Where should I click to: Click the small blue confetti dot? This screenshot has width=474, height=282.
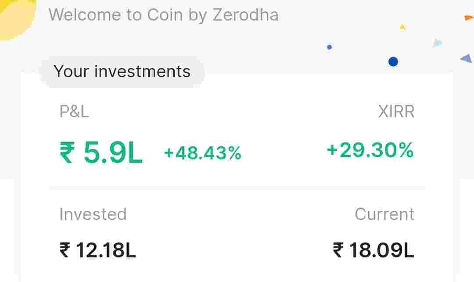point(330,47)
